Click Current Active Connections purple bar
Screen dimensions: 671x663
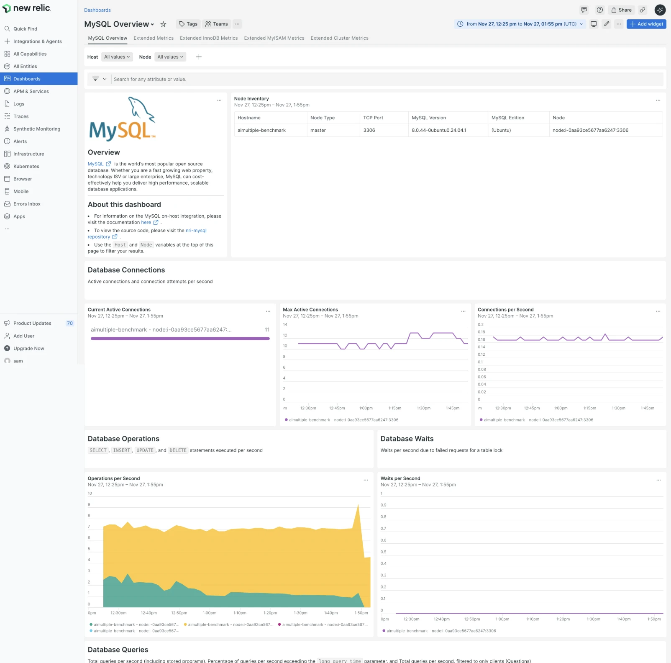click(180, 339)
